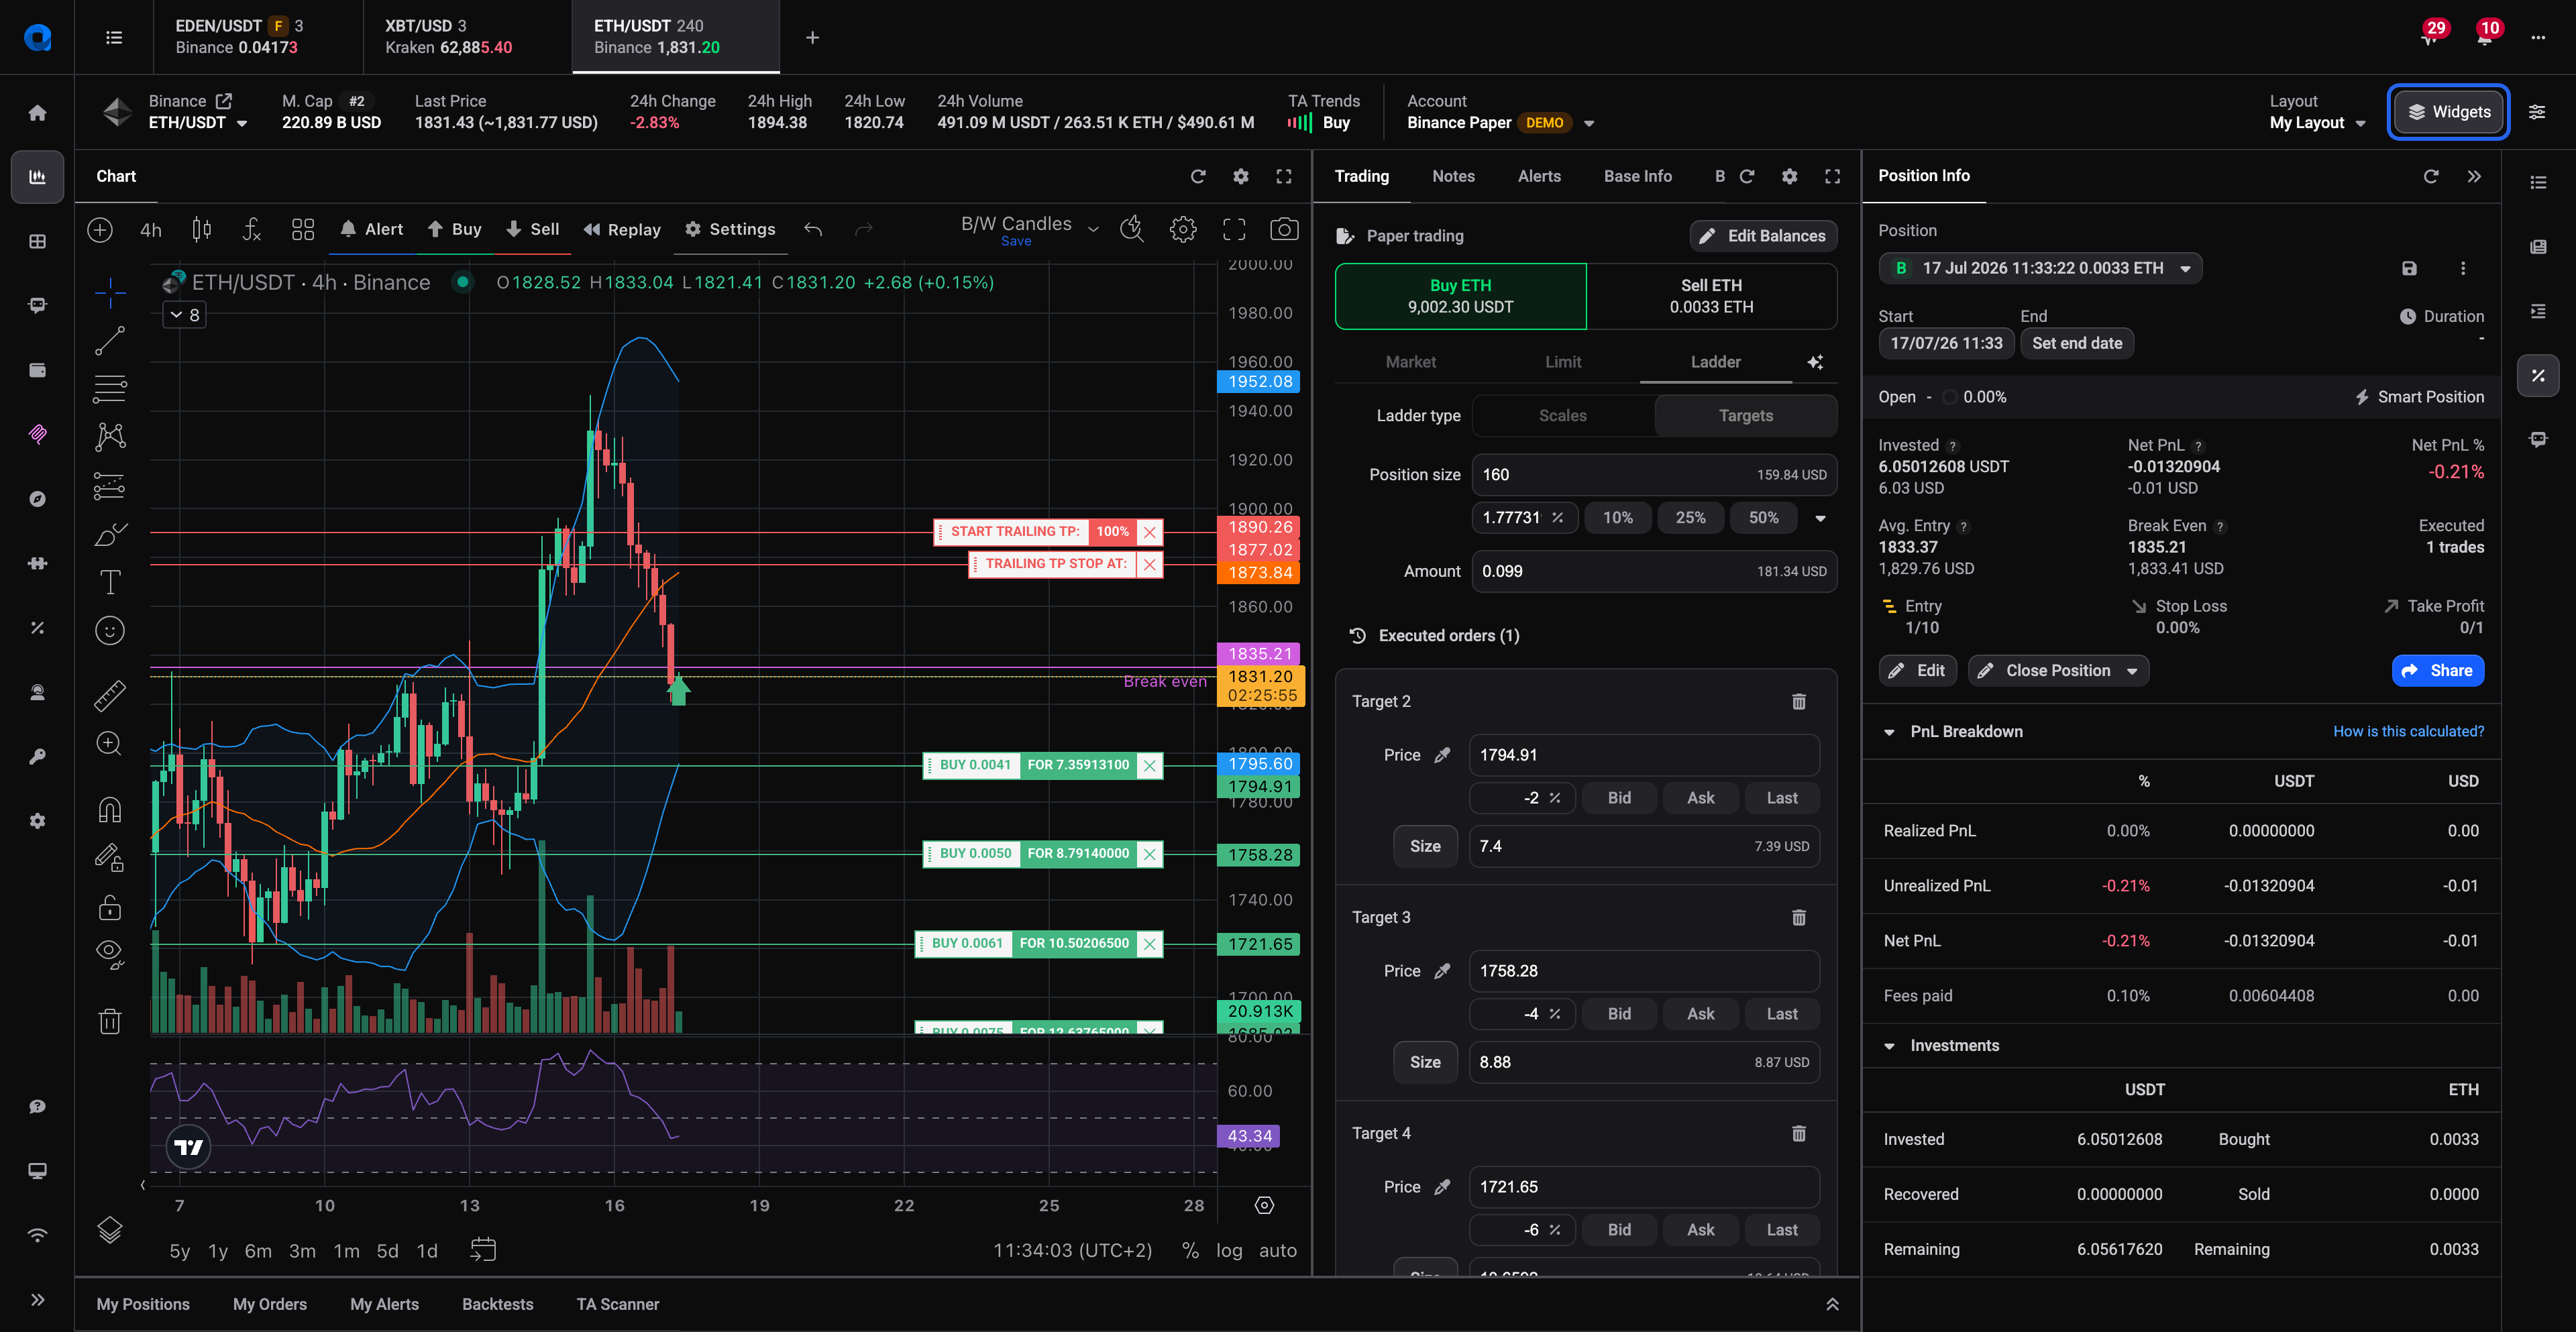Image resolution: width=2576 pixels, height=1332 pixels.
Task: Remove drawings with trash can tool
Action: (x=110, y=1020)
